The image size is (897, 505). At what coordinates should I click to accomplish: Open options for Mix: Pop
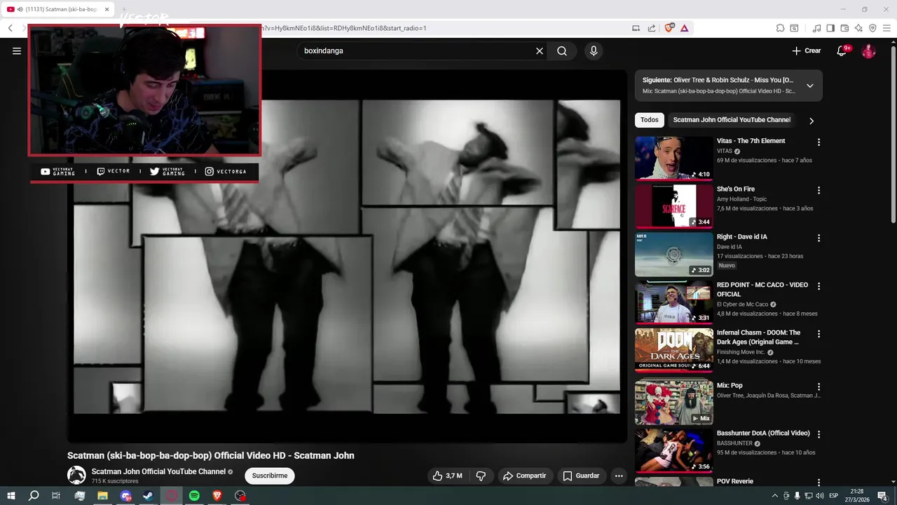[x=819, y=386]
